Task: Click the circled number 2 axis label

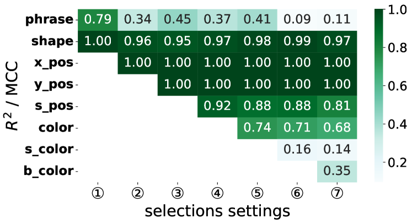Action: click(x=137, y=193)
